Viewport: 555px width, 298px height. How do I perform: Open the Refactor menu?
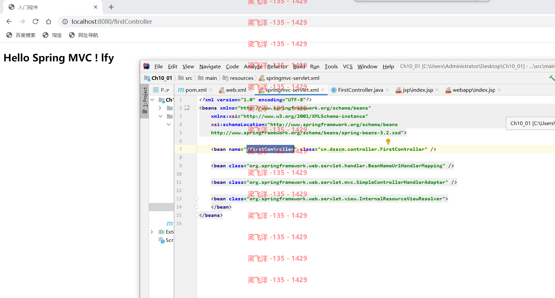(277, 66)
